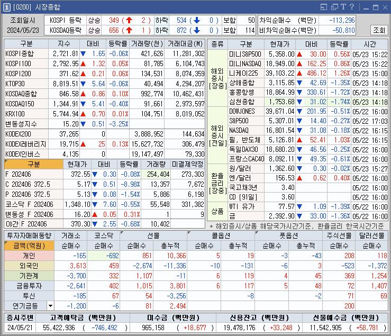Viewport: 391px width, 336px height.
Task: Select the KOSDAQ종합 row label
Action: (x=26, y=94)
